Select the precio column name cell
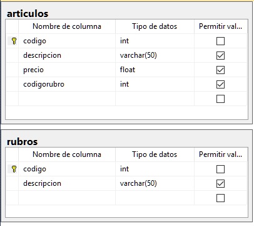This screenshot has width=254, height=226. pos(67,70)
